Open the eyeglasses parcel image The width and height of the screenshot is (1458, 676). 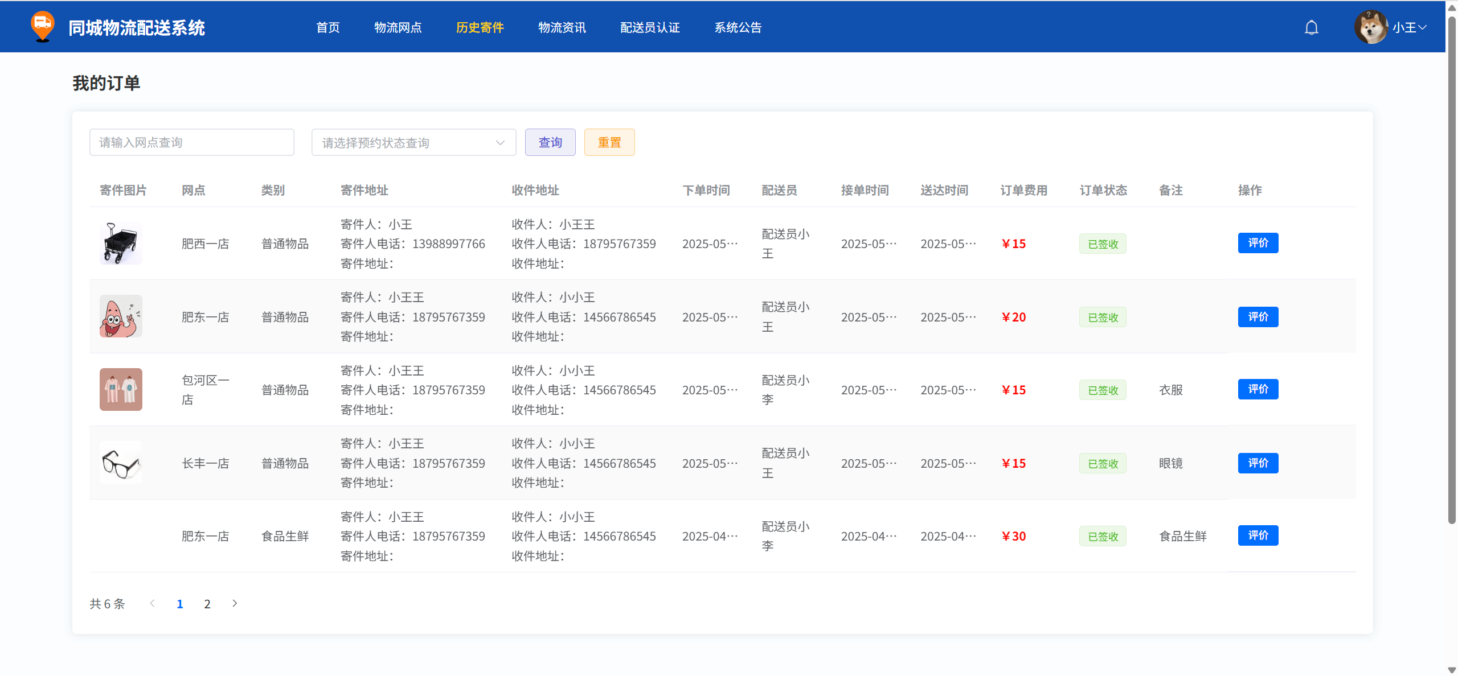click(x=121, y=463)
